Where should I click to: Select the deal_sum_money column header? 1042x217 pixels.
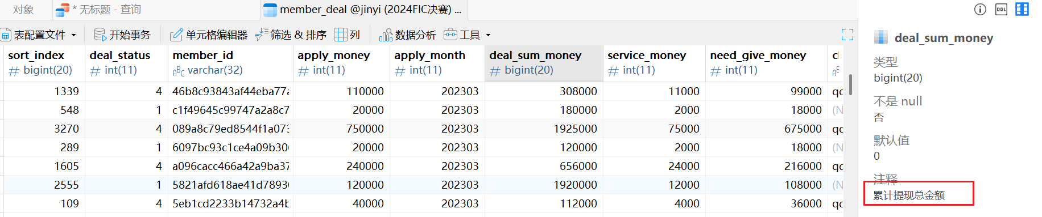click(544, 63)
